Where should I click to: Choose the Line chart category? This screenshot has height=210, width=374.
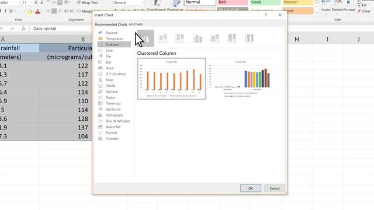tap(114, 51)
